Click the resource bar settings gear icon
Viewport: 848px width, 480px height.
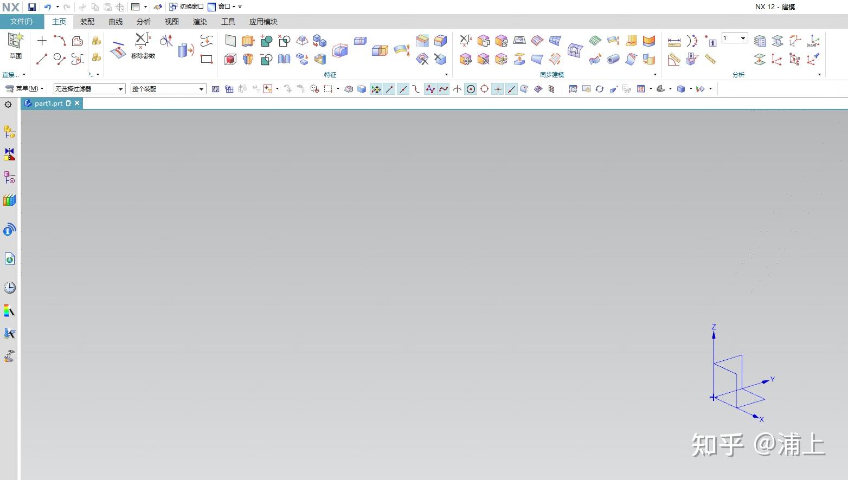(x=8, y=105)
